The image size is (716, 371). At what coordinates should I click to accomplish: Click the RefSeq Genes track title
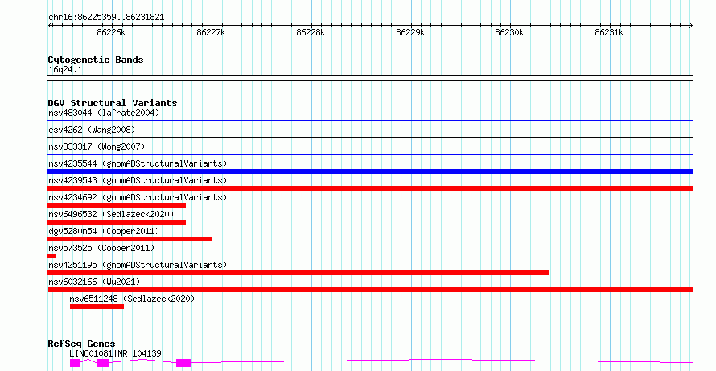coord(82,344)
